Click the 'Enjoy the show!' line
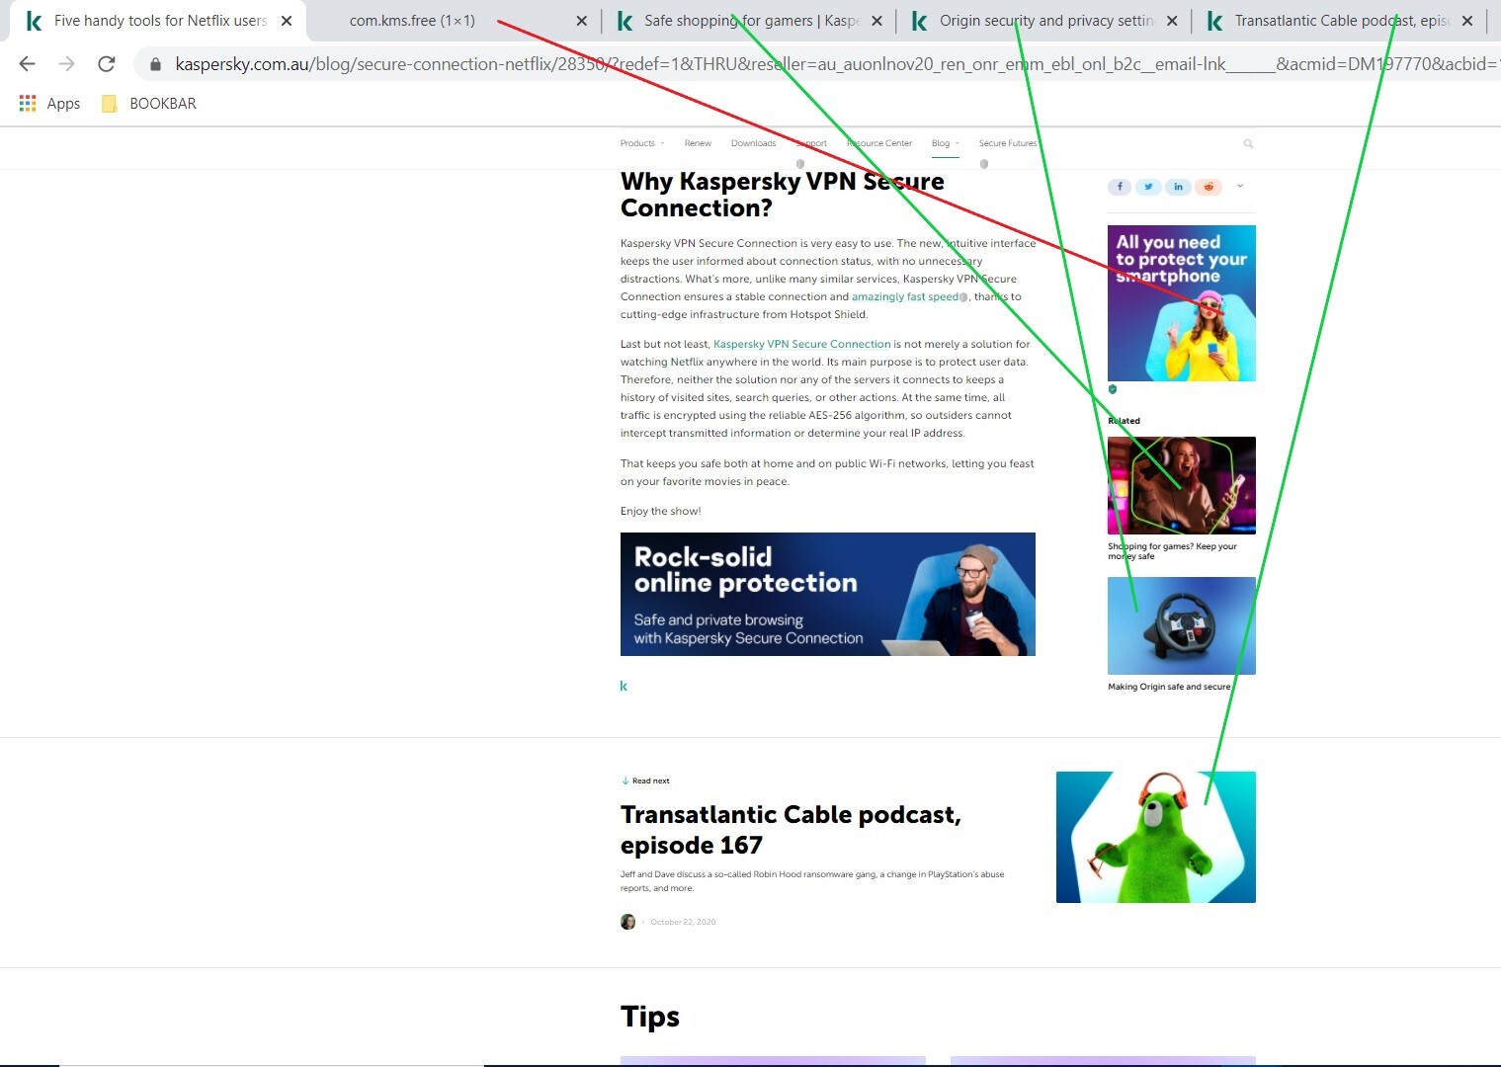The image size is (1501, 1067). (x=661, y=511)
